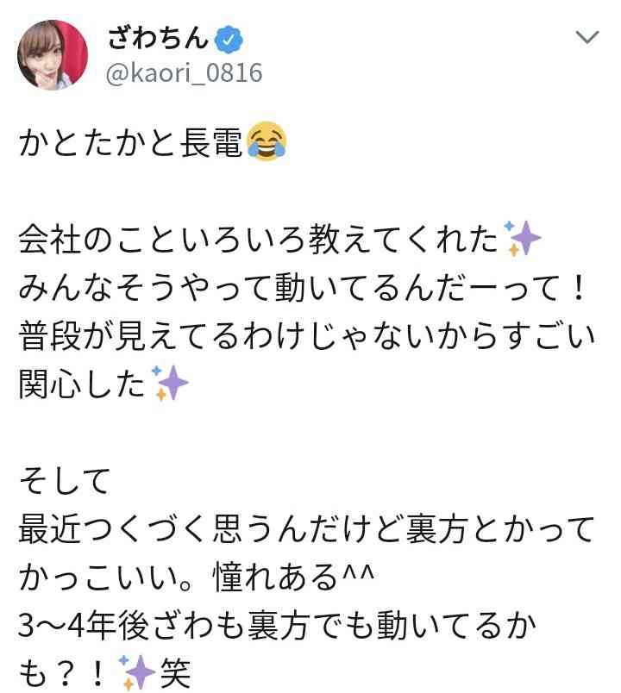
Task: Open the display name ざわちん
Action: click(158, 39)
